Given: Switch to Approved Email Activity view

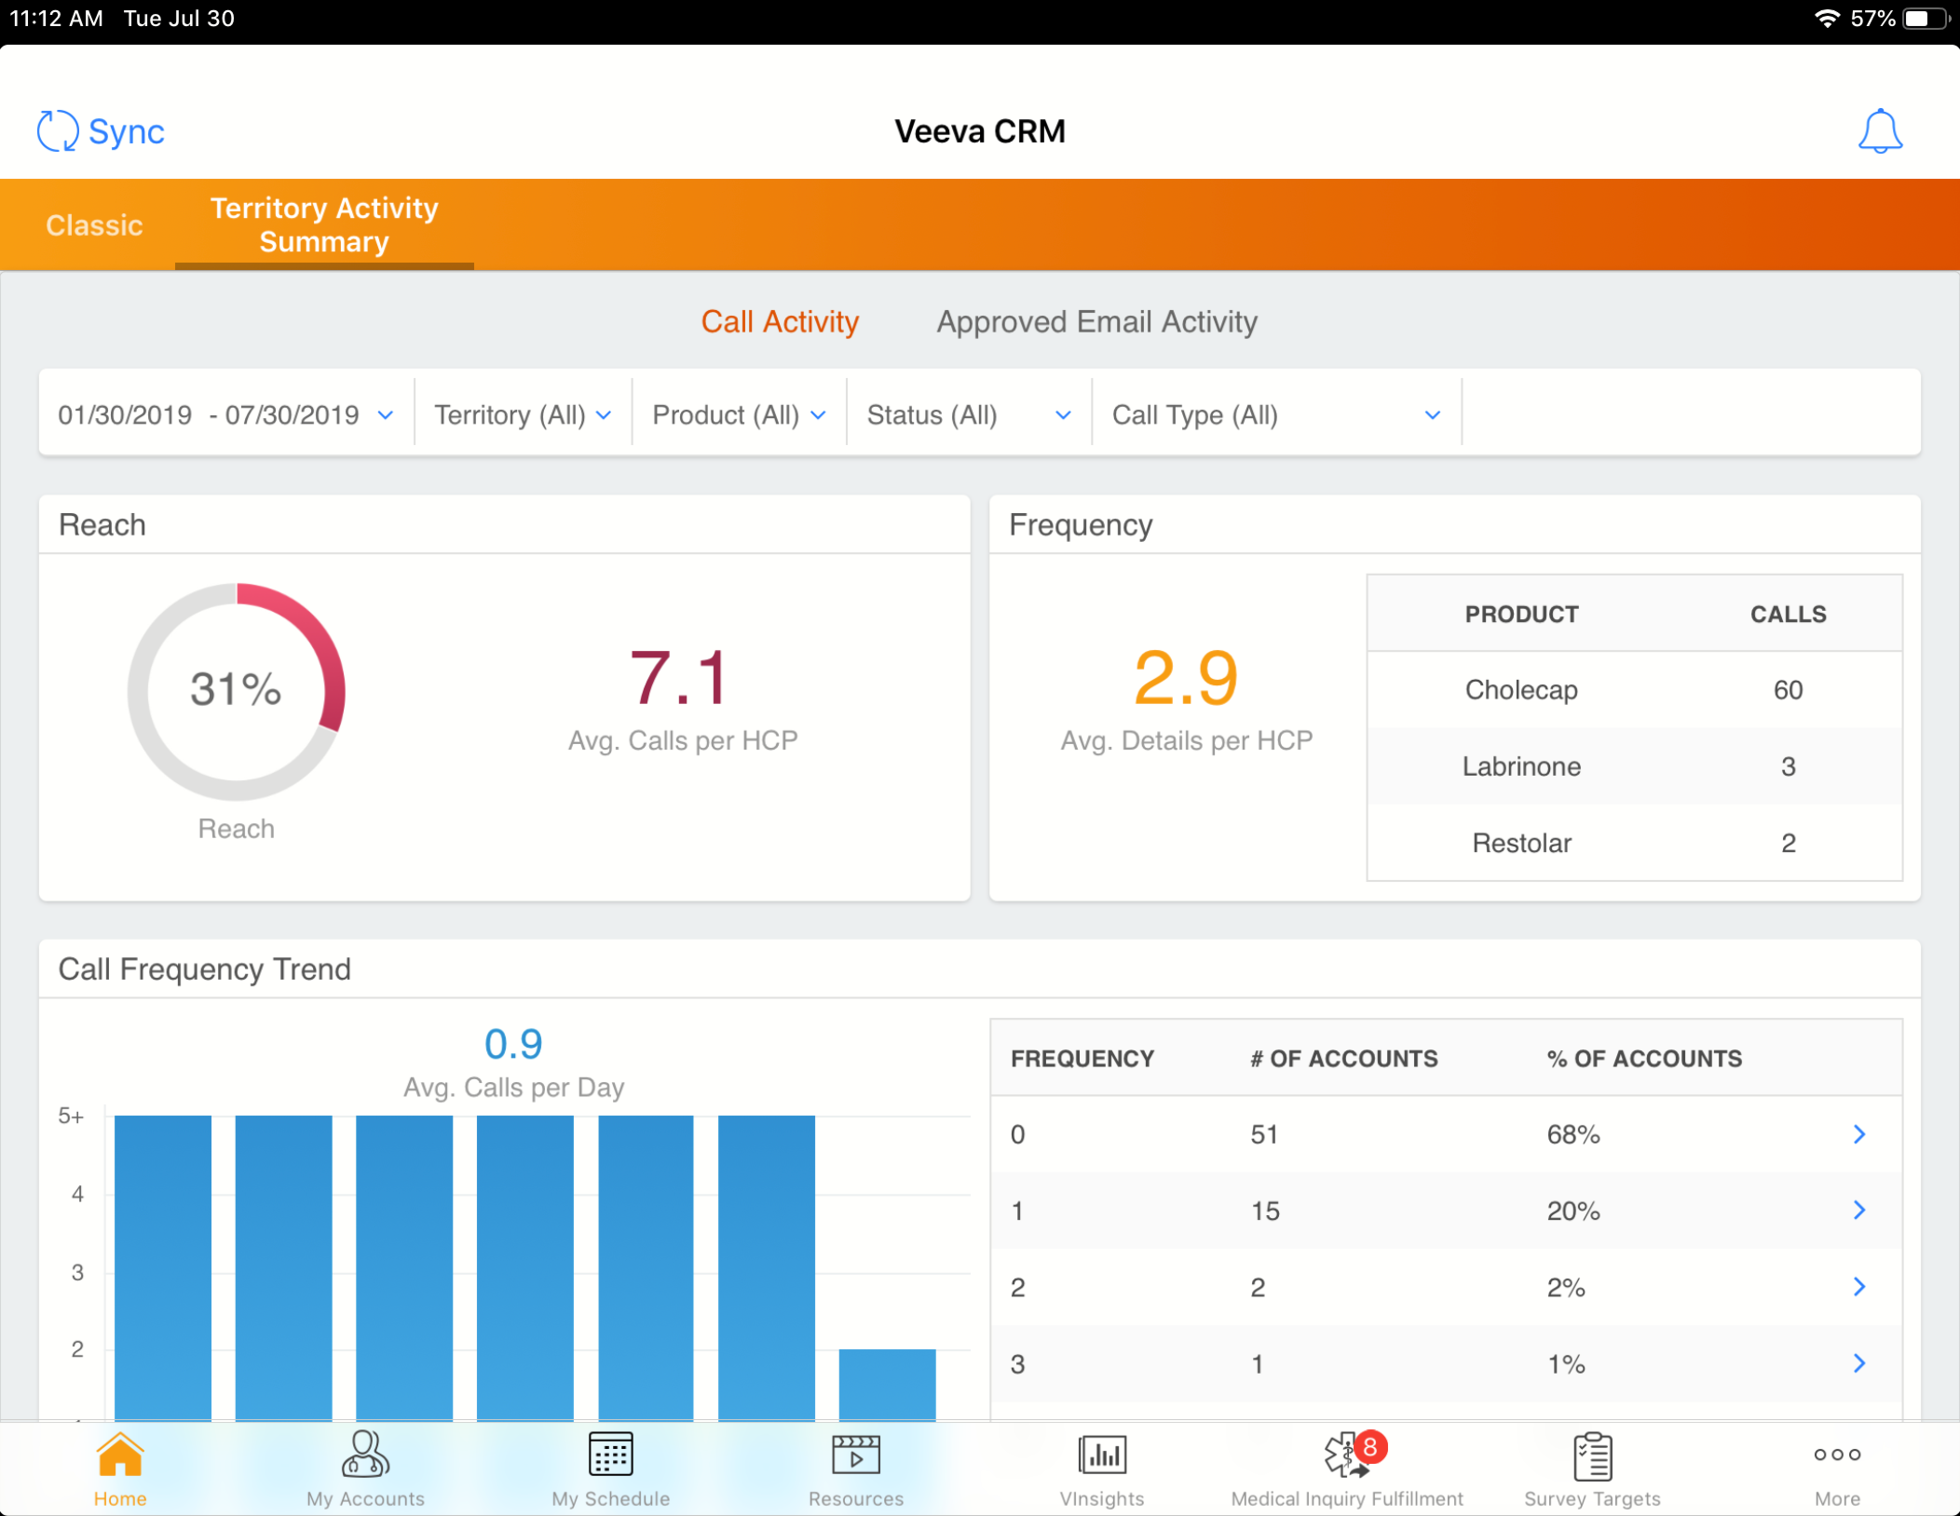Looking at the screenshot, I should coord(1096,321).
